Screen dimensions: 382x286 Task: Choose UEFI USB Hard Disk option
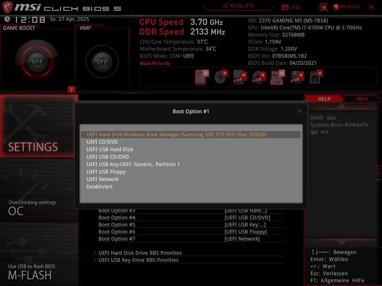[x=191, y=149]
